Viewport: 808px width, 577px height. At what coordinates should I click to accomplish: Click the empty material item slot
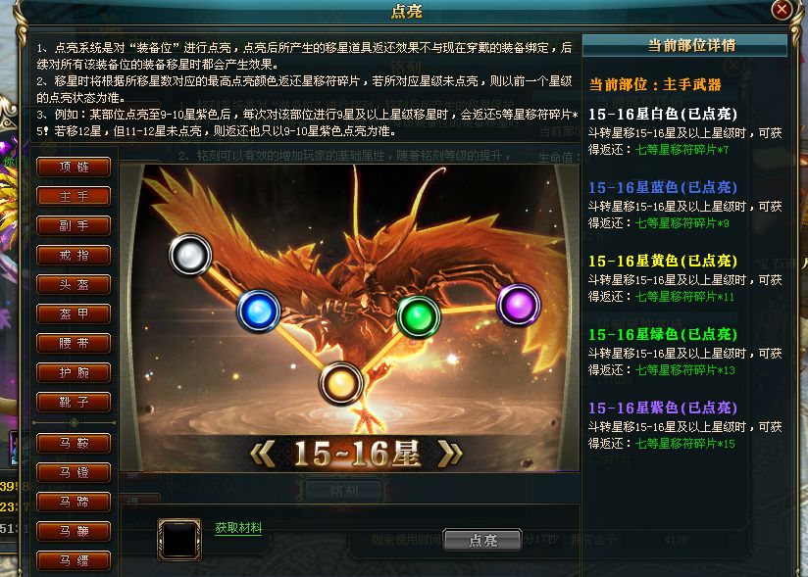click(x=179, y=540)
